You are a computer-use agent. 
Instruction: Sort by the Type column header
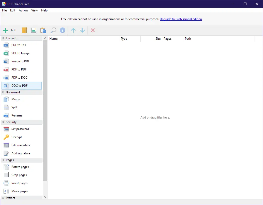tap(130, 39)
